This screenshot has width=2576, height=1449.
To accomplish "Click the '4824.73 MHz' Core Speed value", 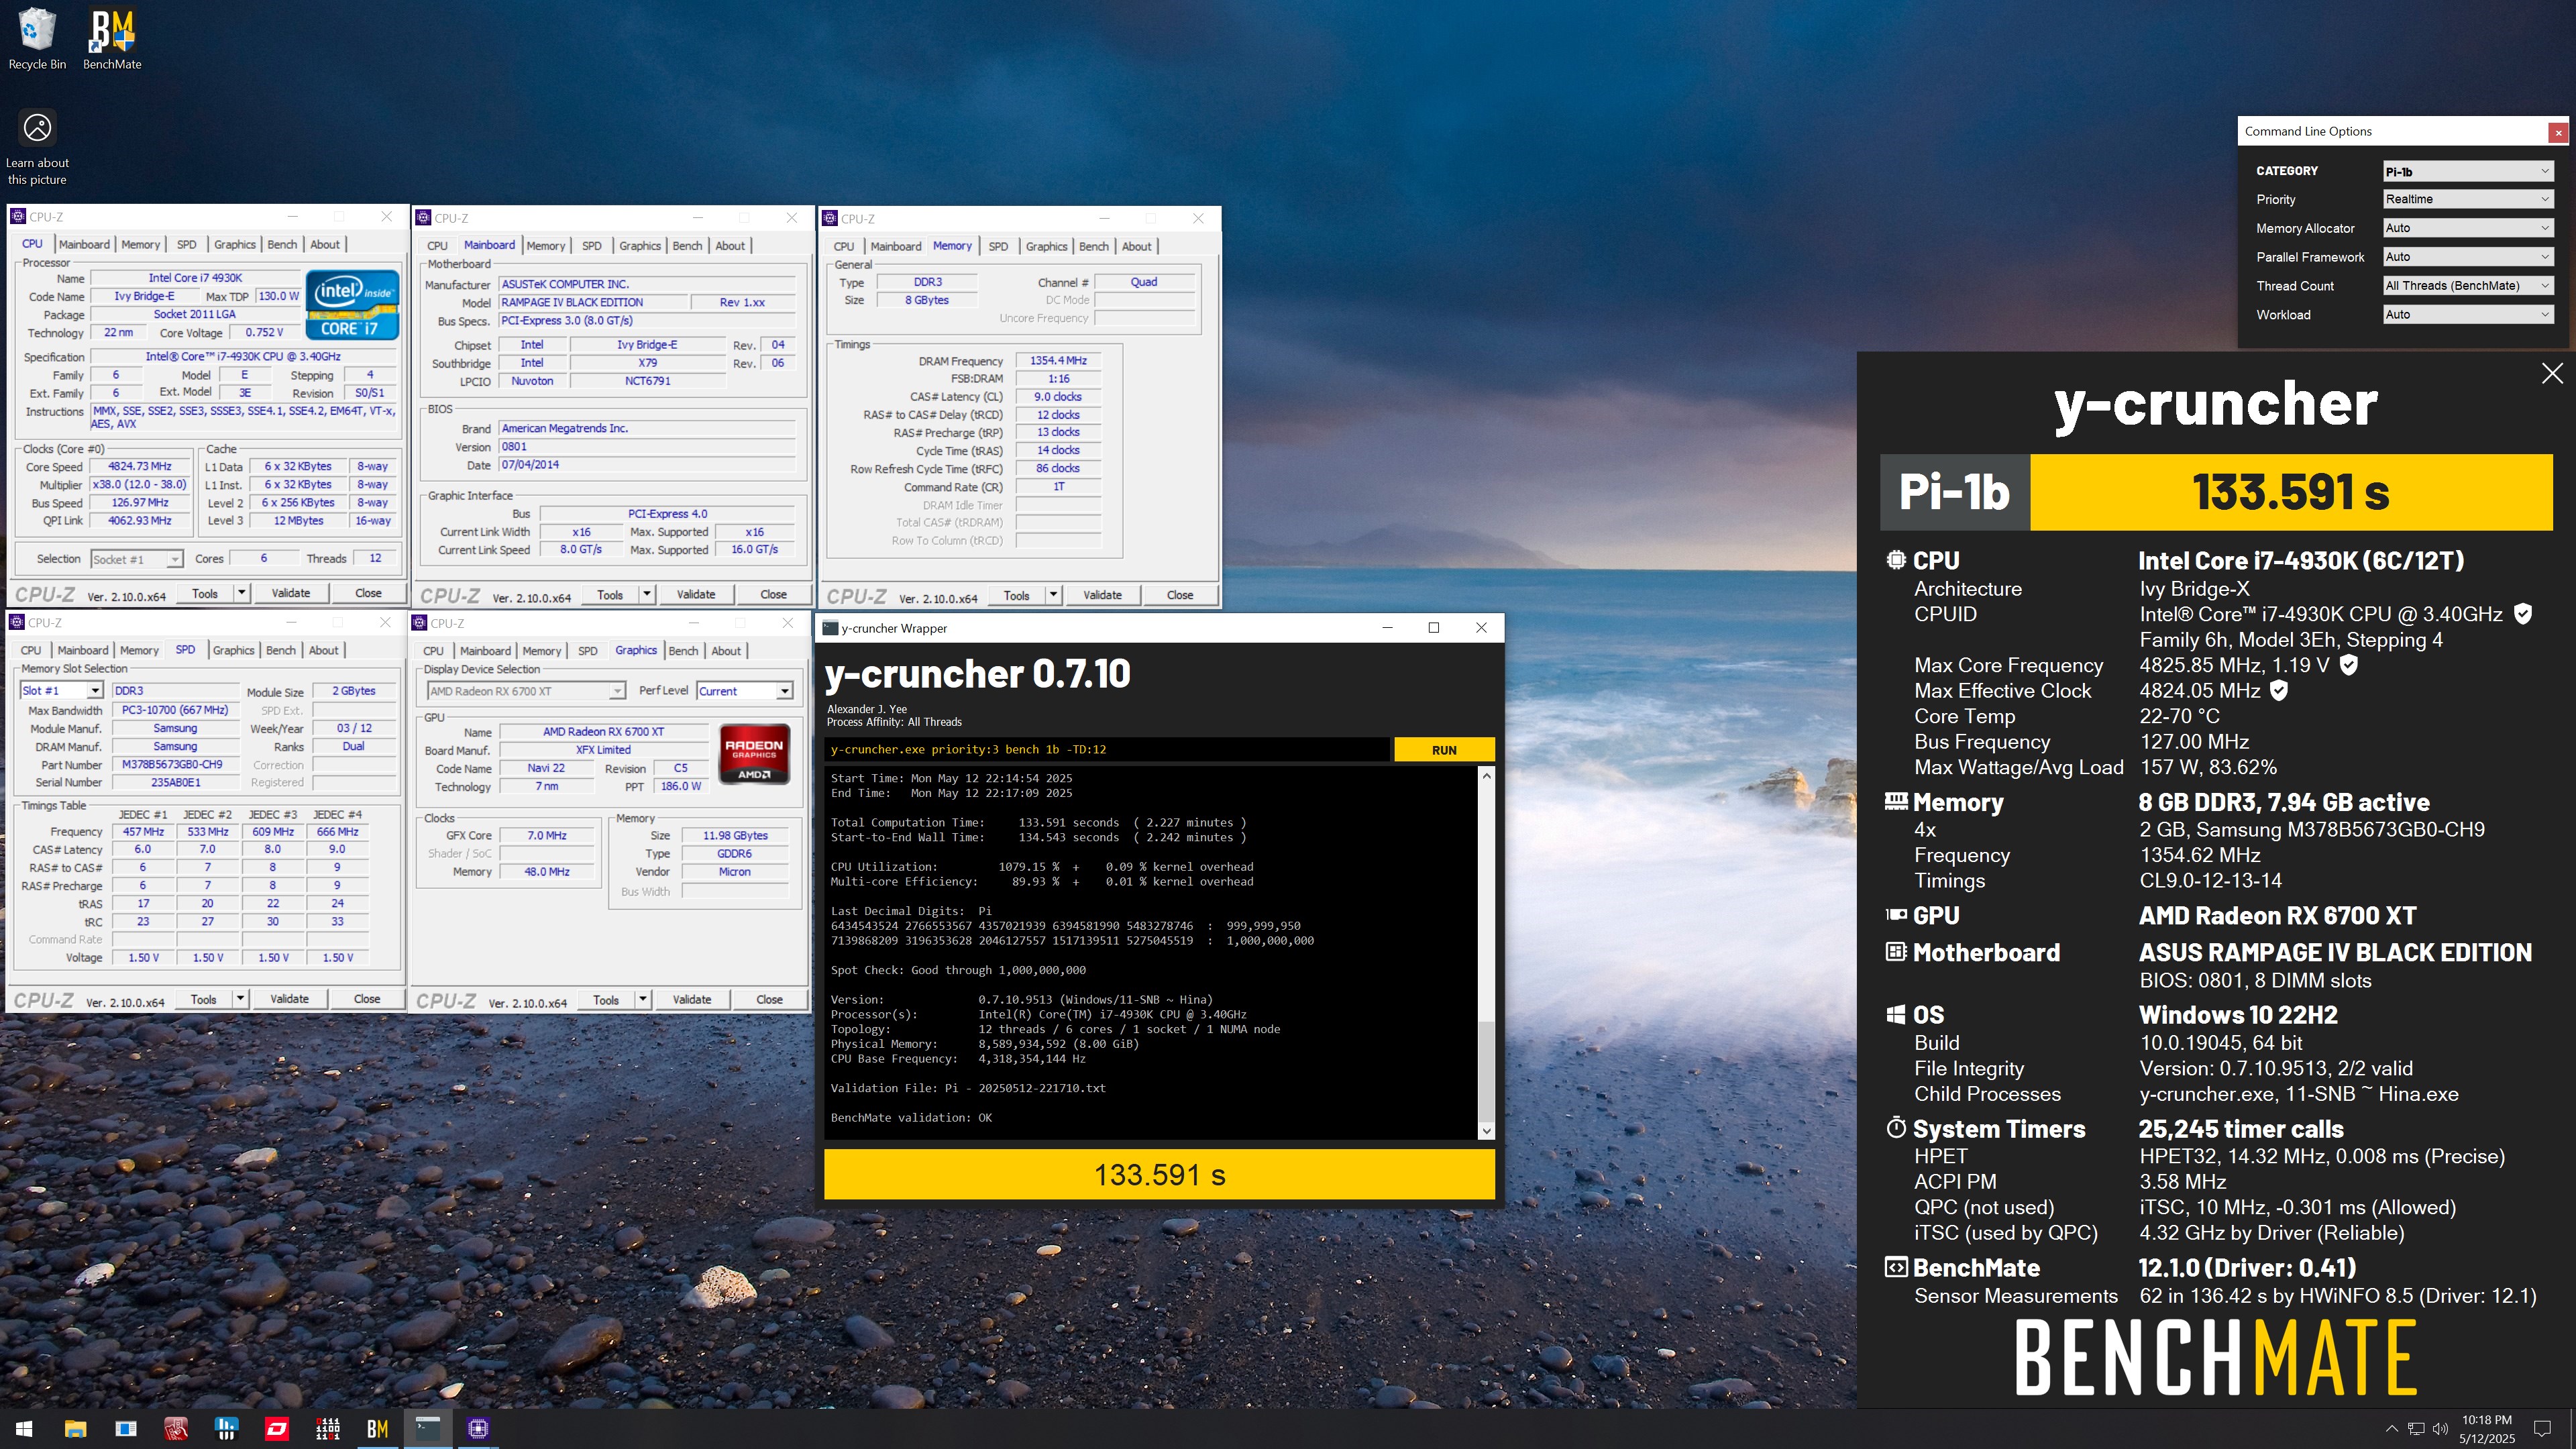I will [x=140, y=466].
